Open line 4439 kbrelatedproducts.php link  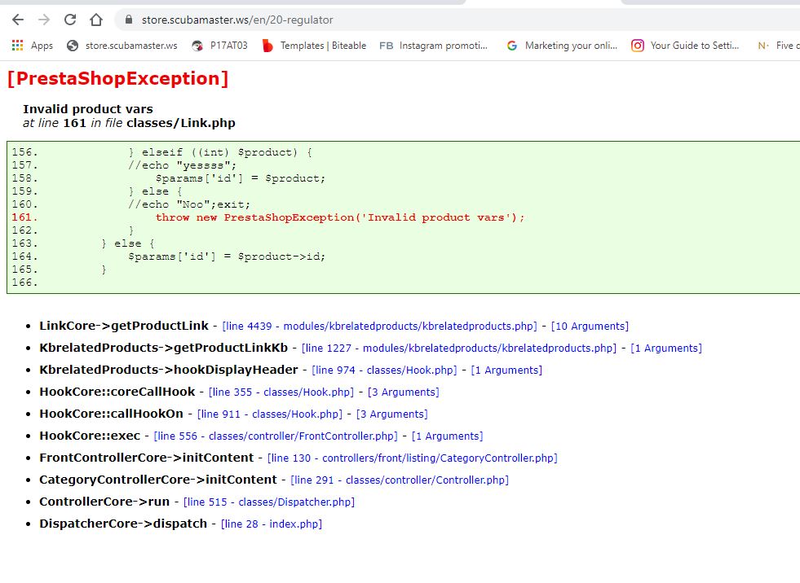pyautogui.click(x=379, y=327)
